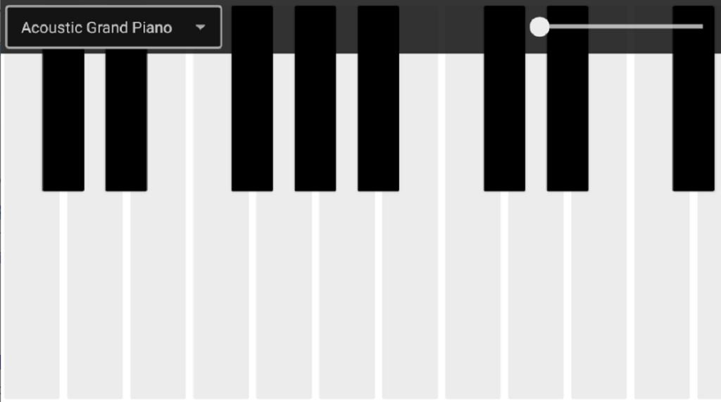The height and width of the screenshot is (402, 721).
Task: Open the Acoustic Grand Piano instrument dropdown
Action: tap(113, 27)
